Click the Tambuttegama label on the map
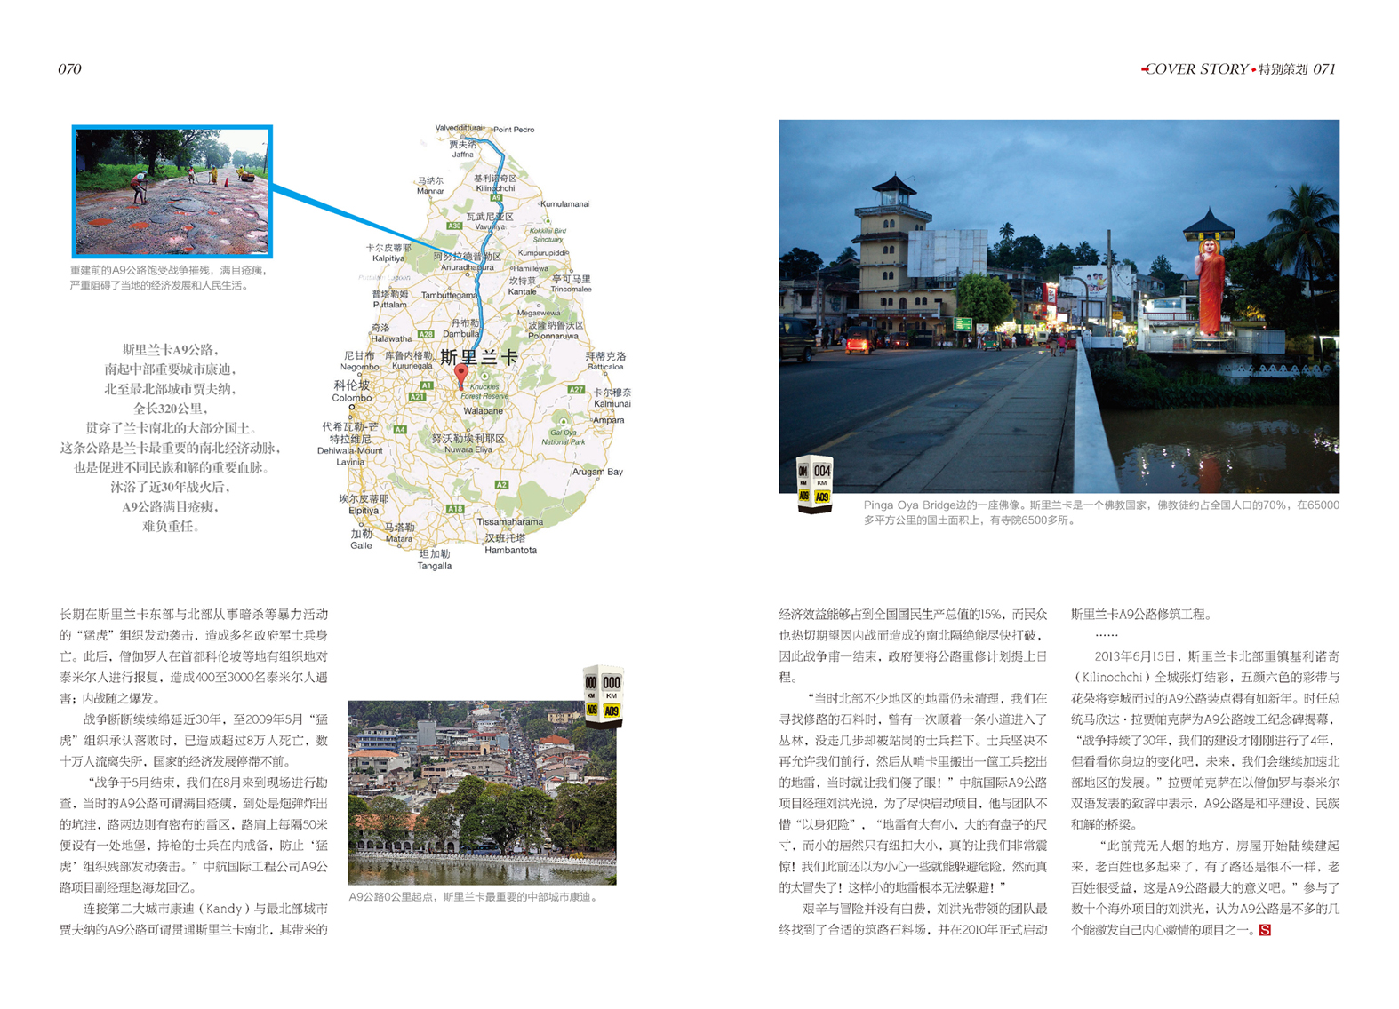This screenshot has height=1009, width=1399. [448, 295]
